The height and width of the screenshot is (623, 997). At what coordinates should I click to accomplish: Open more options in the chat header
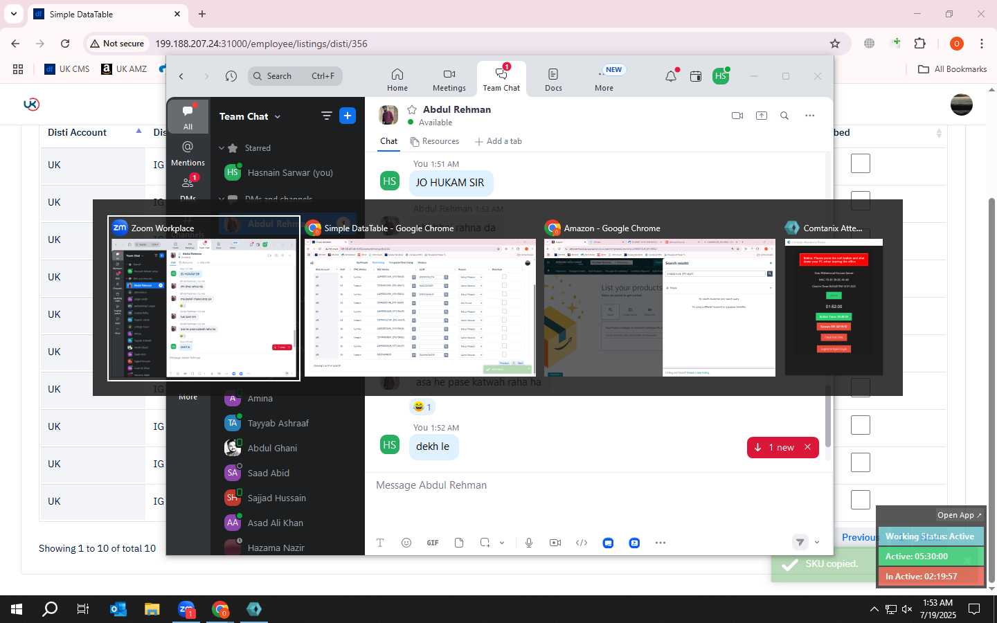point(810,116)
